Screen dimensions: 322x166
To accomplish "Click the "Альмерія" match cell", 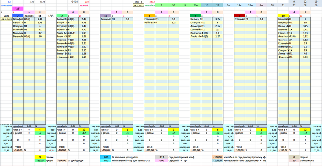I will coord(195,26).
